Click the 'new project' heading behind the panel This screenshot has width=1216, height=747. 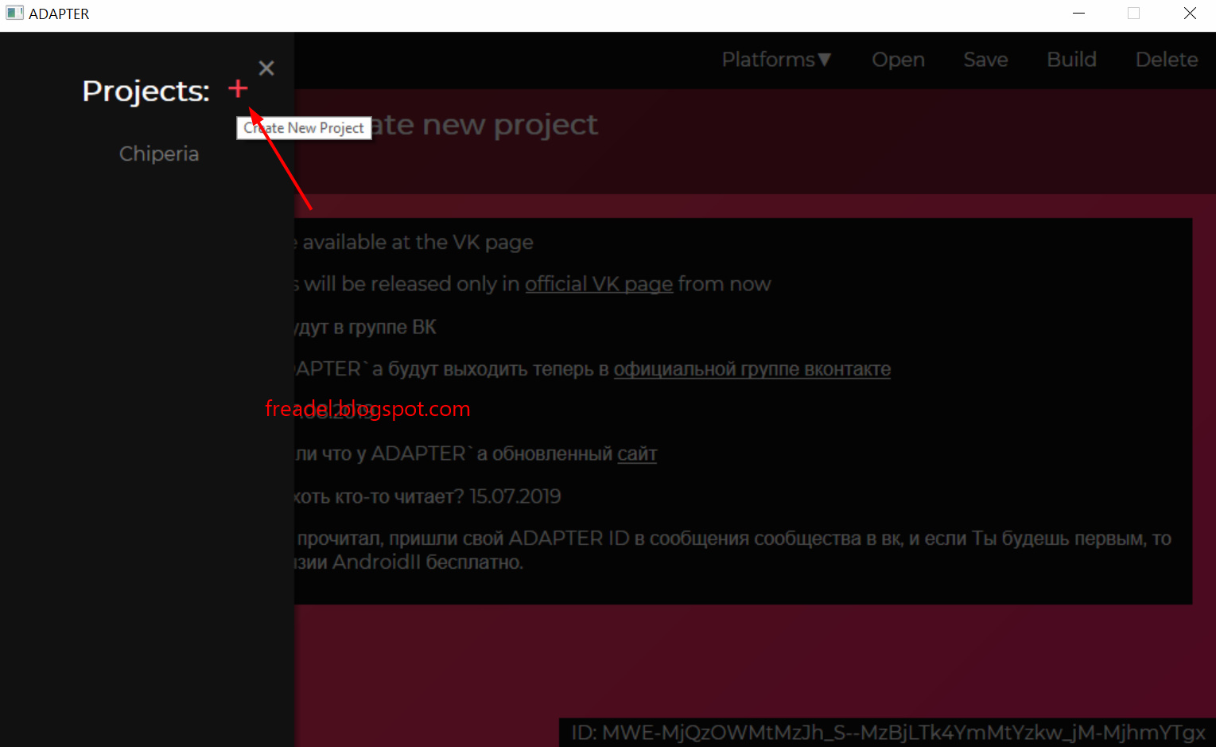[x=484, y=125]
